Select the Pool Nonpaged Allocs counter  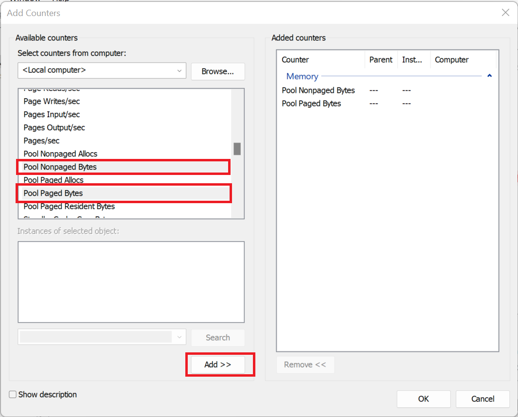pyautogui.click(x=61, y=154)
